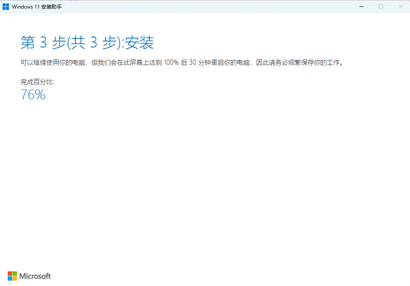Close the Windows 11 安装助手 window
The image size is (410, 286).
400,6
